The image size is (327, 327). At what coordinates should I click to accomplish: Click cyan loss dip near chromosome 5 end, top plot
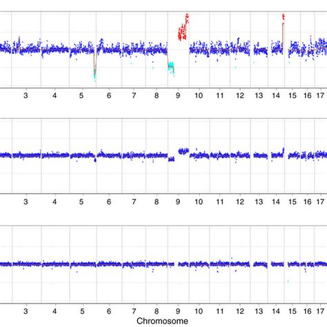(x=95, y=75)
